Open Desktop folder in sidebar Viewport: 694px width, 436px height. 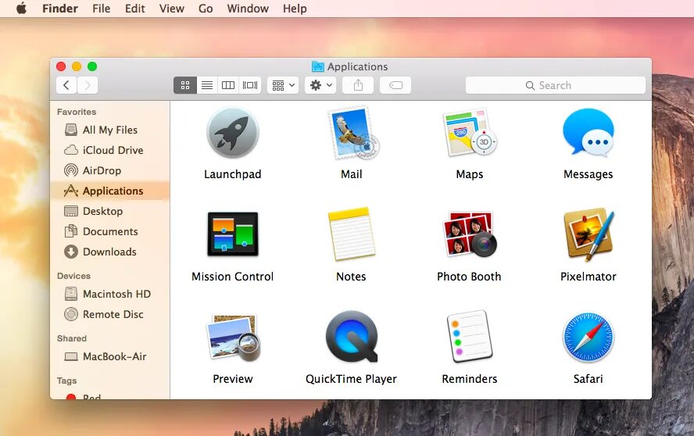(109, 211)
